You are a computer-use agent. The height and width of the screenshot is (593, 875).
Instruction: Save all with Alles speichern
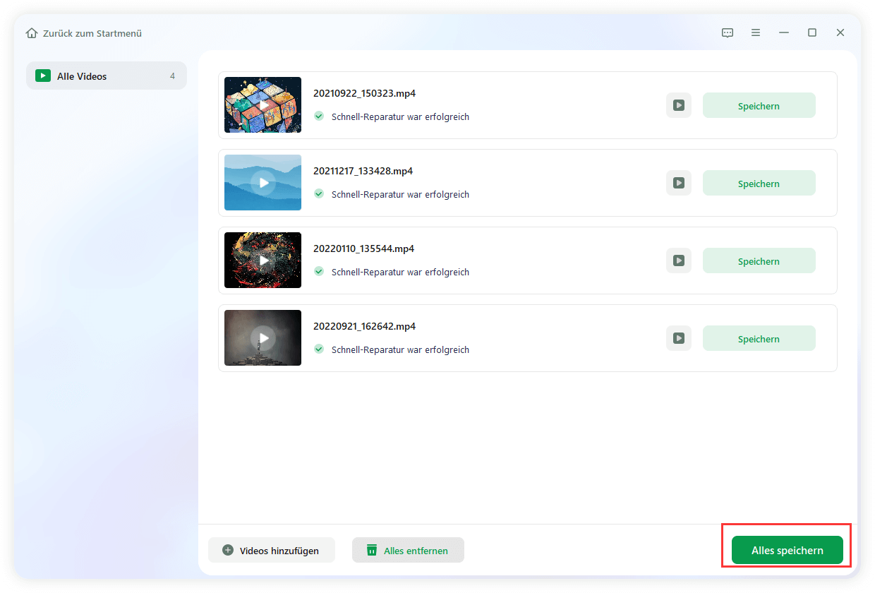click(x=787, y=550)
